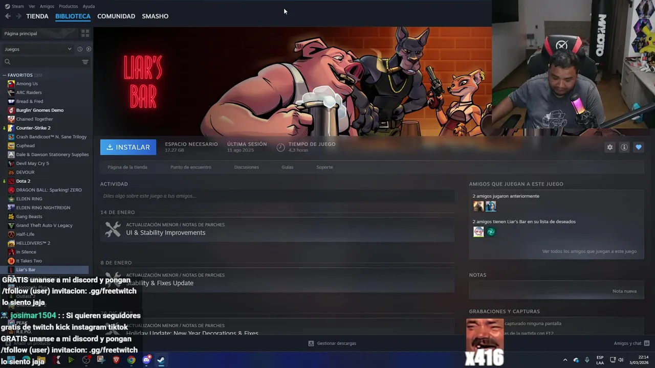Open Steam from the Windows taskbar

[161, 360]
